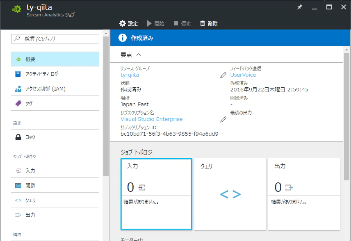This screenshot has height=241, width=351.
Task: Delete the job with the 削除 trash button
Action: [209, 23]
